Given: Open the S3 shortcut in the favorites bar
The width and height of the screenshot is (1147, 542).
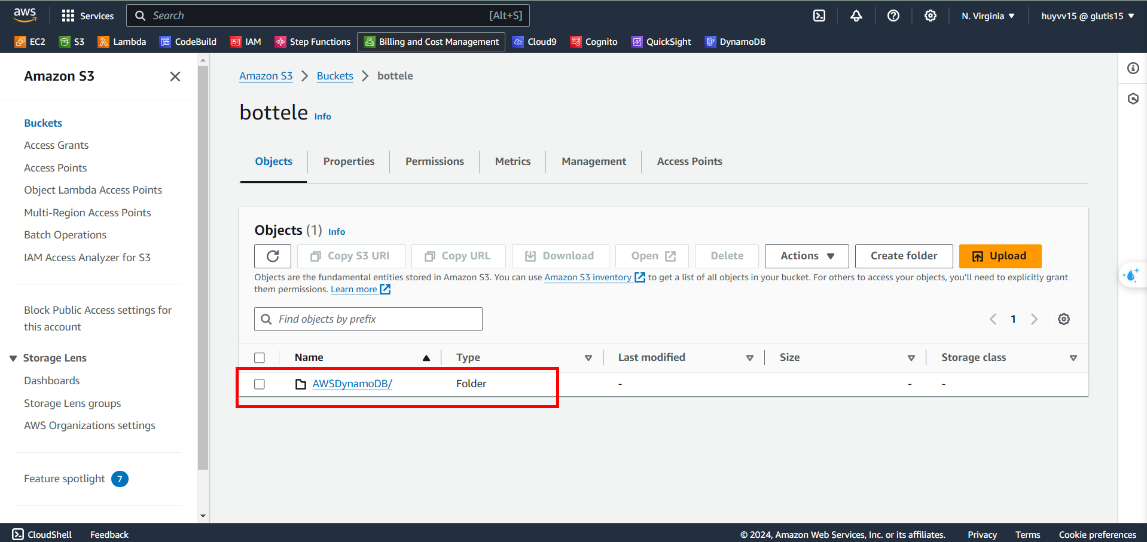Looking at the screenshot, I should tap(72, 42).
